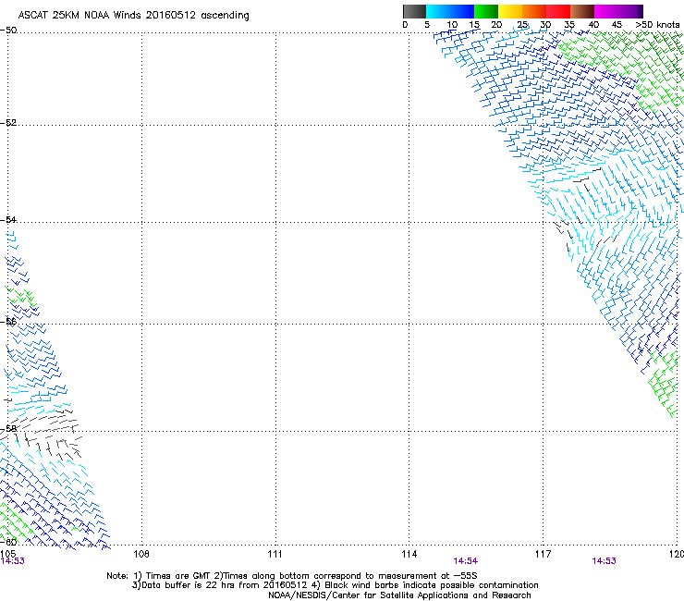Click the legend label 45

(x=617, y=25)
